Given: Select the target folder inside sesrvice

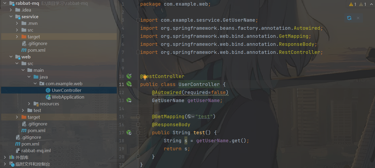Looking at the screenshot, I should [x=34, y=37].
